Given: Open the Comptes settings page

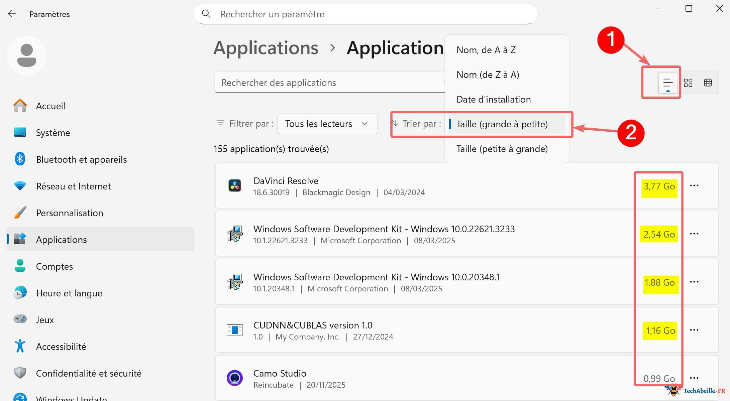Looking at the screenshot, I should (x=54, y=266).
